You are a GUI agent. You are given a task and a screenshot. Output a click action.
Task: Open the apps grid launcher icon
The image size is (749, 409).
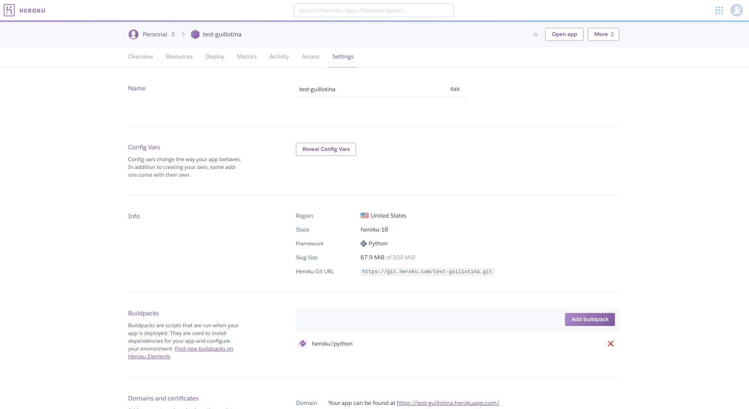(719, 10)
